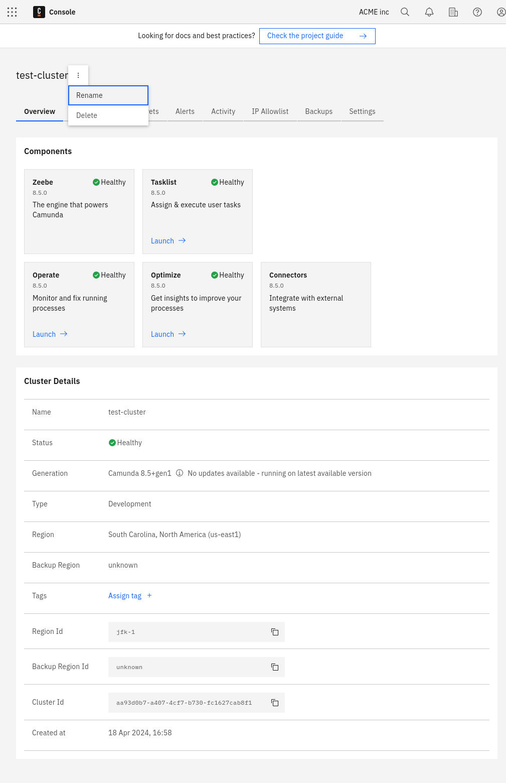Switch to the Alerts tab
This screenshot has height=783, width=506.
point(185,111)
